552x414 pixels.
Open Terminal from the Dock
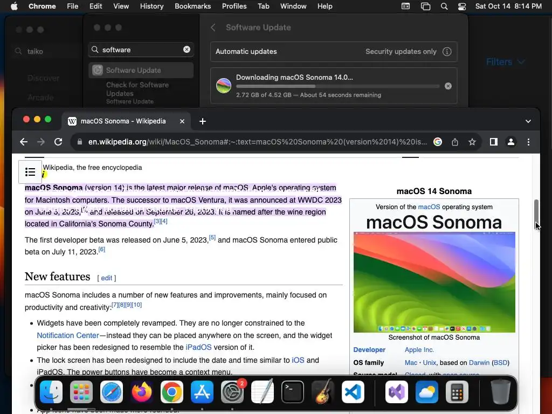coord(293,392)
